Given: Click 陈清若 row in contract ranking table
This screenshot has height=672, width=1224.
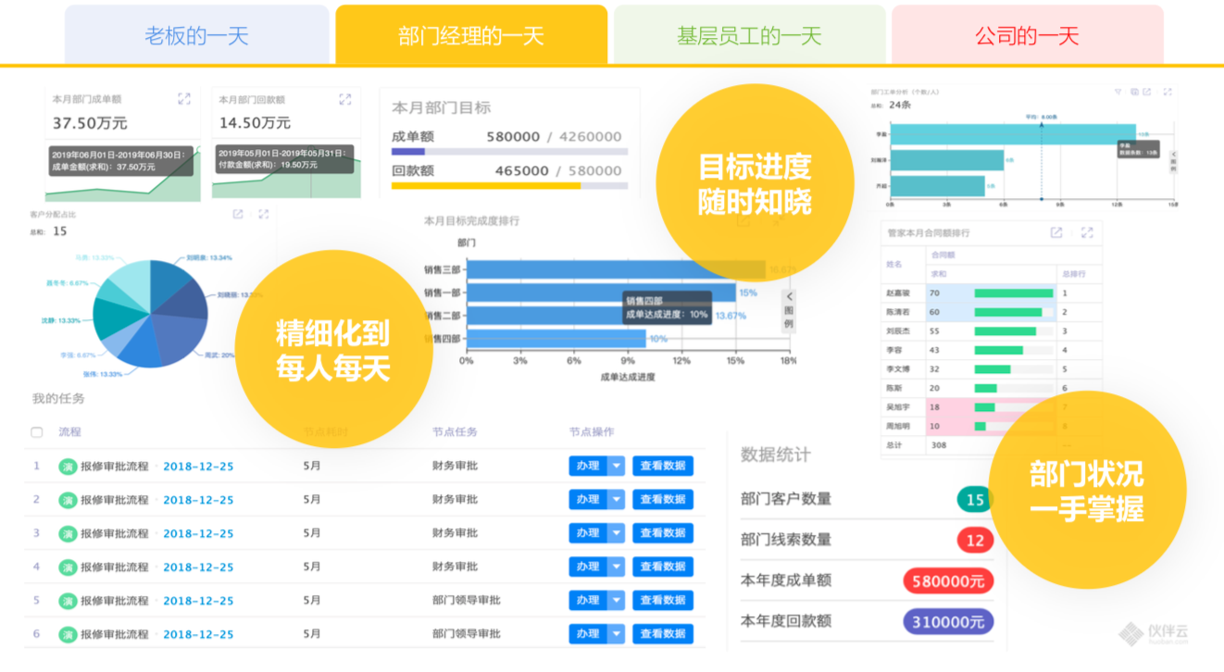Looking at the screenshot, I should tap(992, 312).
